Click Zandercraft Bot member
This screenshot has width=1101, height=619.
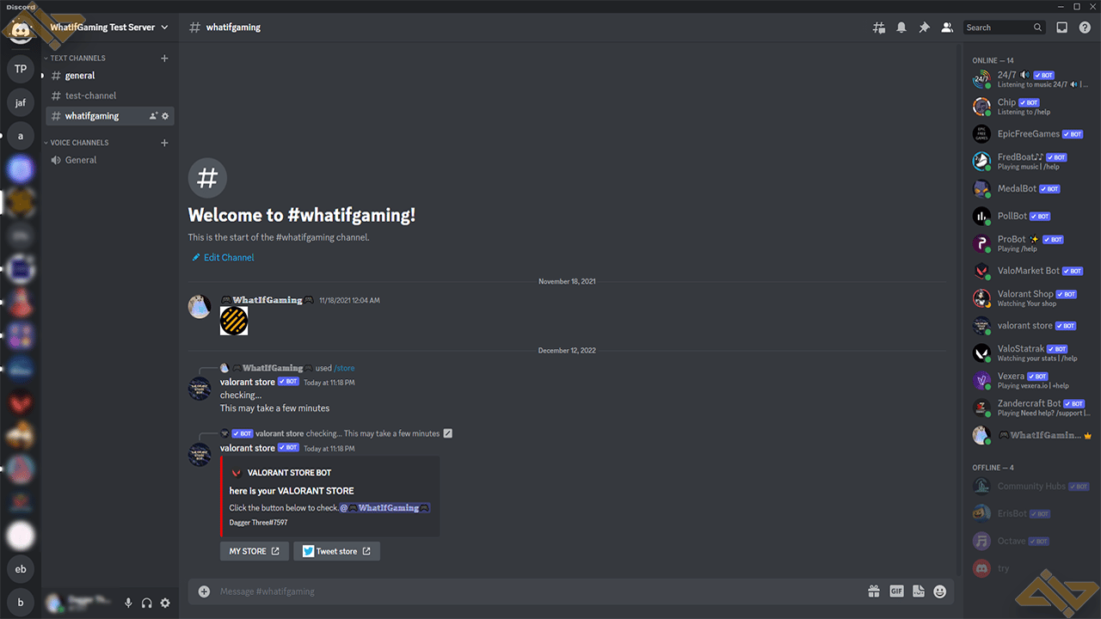click(x=1030, y=408)
